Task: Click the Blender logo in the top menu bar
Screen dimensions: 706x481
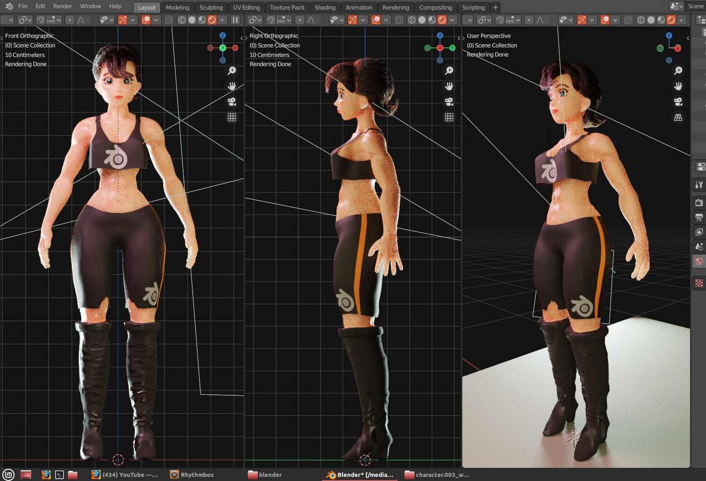Action: [9, 6]
